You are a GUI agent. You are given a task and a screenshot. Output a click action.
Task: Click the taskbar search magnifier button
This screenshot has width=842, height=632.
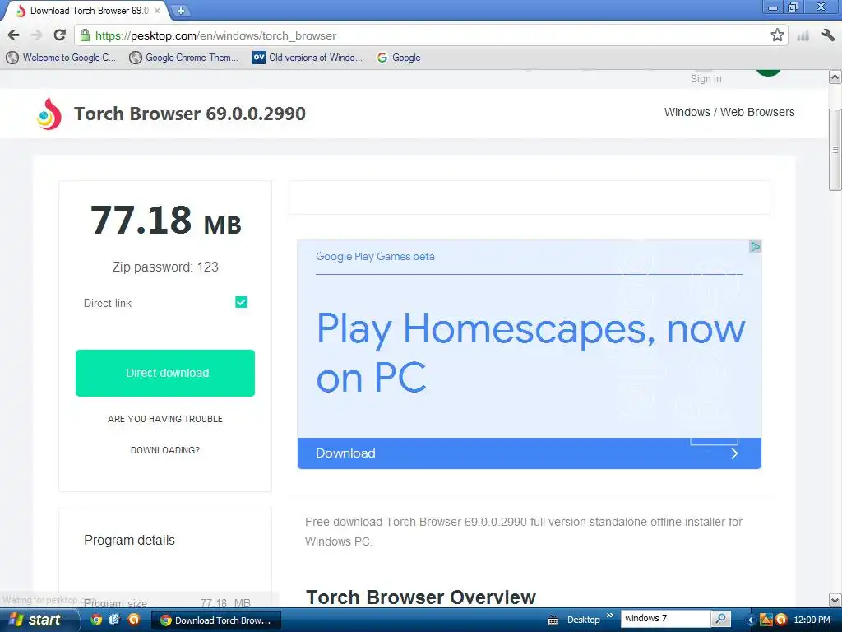click(720, 619)
